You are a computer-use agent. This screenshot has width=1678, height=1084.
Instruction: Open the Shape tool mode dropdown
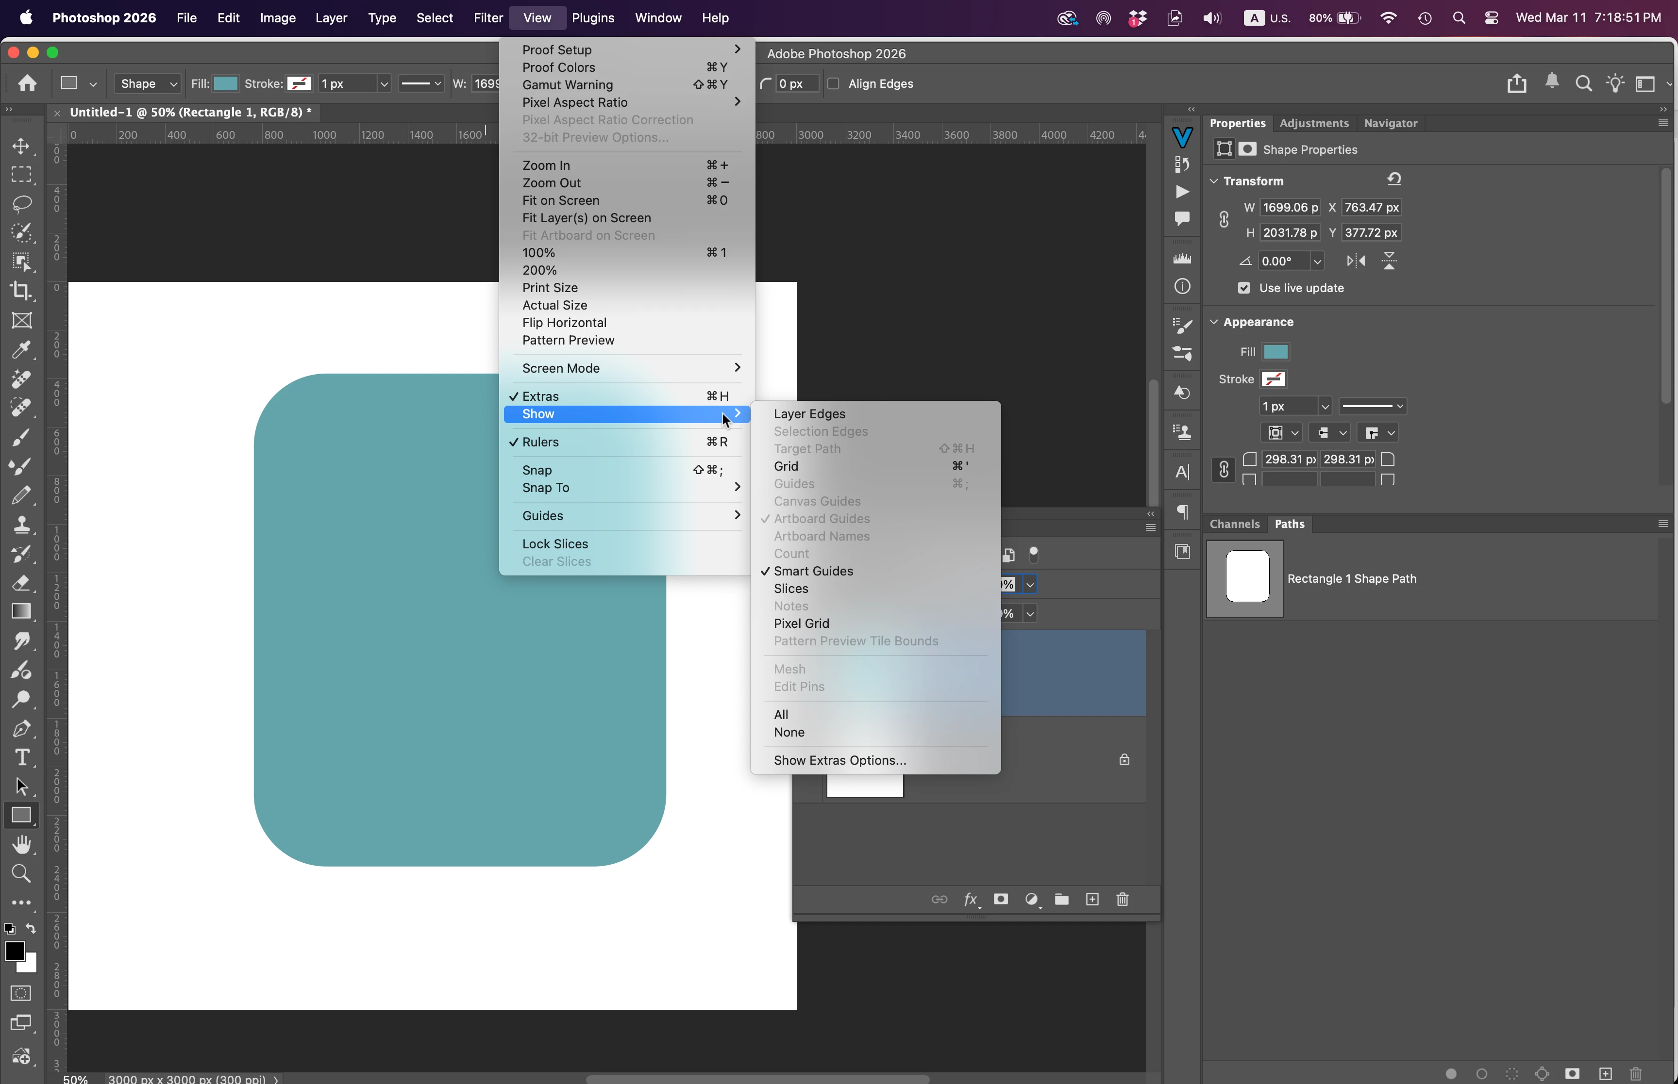[148, 84]
